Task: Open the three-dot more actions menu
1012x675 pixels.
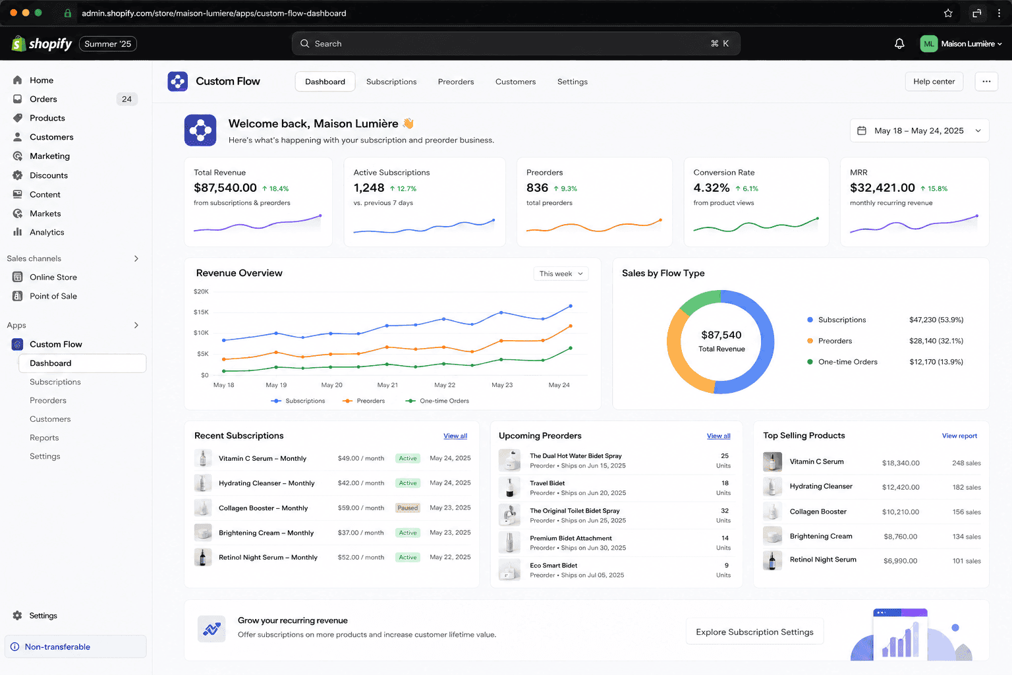Action: [x=986, y=82]
